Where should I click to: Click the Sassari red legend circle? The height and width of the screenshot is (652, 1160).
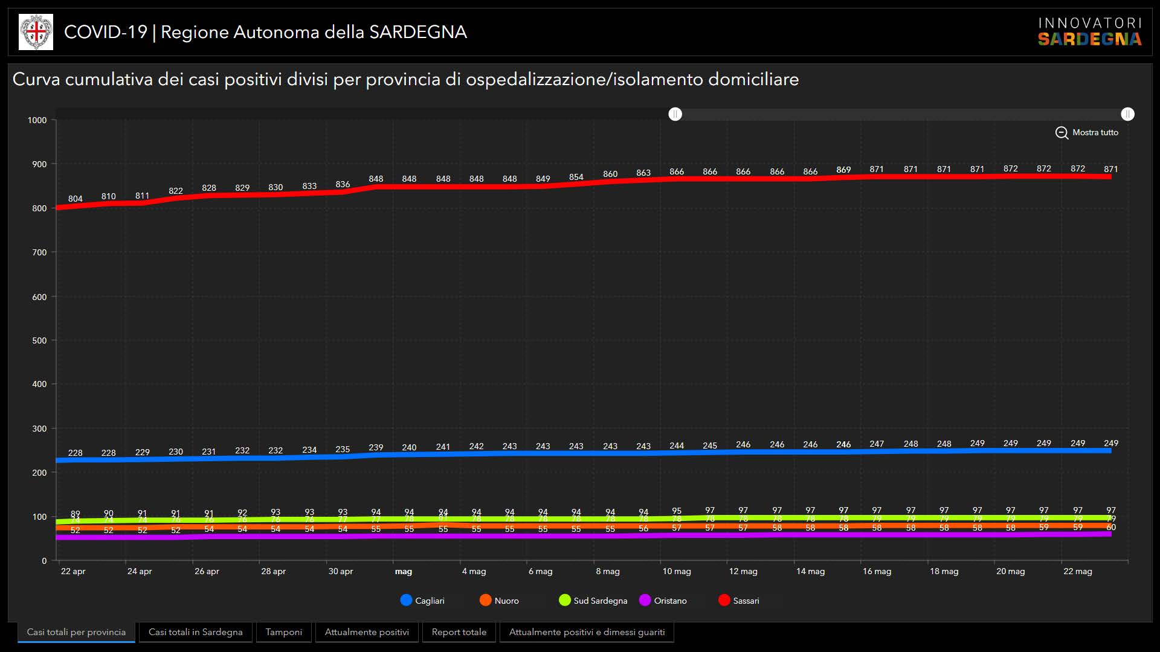(x=724, y=600)
